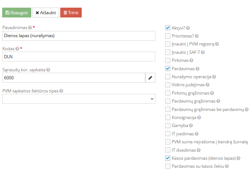Enable the Nurašymo operacija checkbox
This screenshot has width=252, height=175.
167,77
